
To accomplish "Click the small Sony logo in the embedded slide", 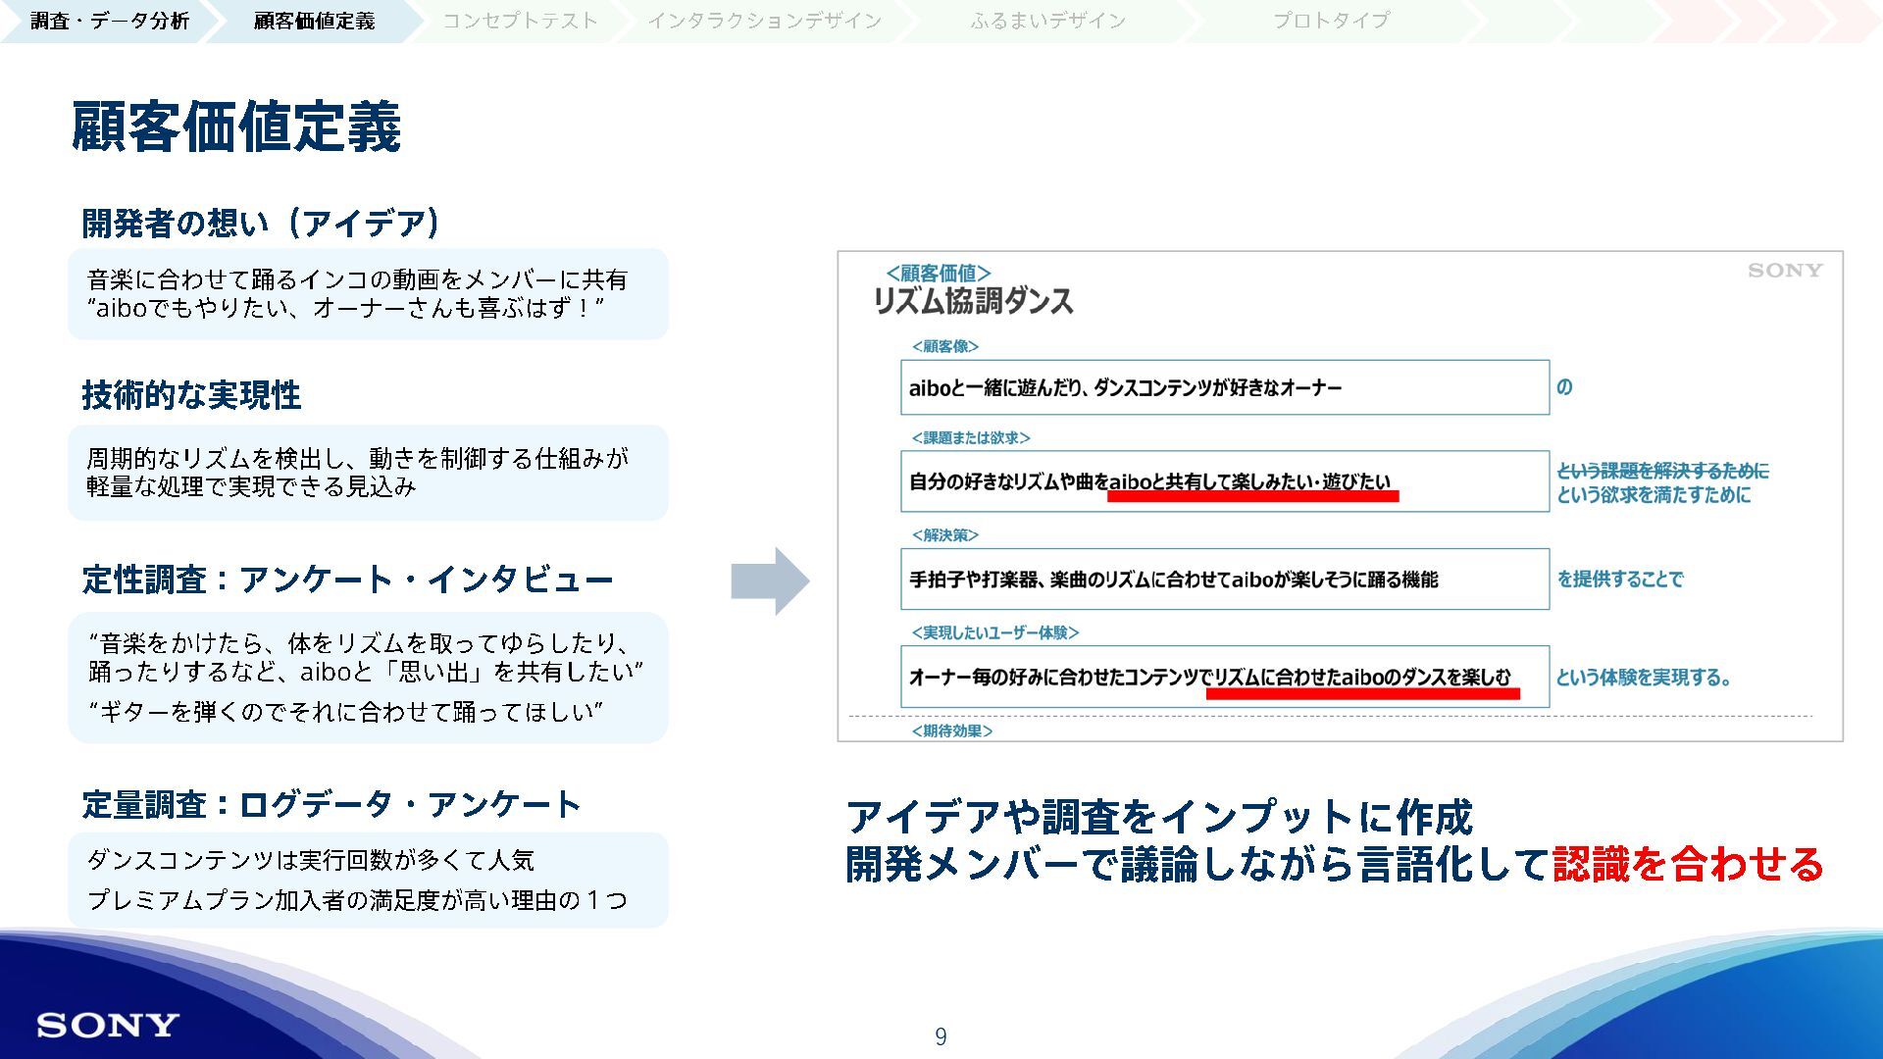I will pyautogui.click(x=1784, y=271).
